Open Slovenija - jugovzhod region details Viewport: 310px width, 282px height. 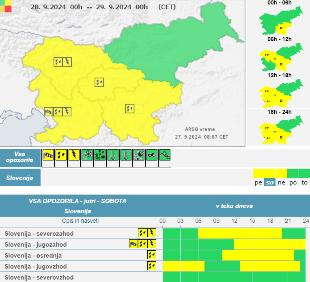36,266
